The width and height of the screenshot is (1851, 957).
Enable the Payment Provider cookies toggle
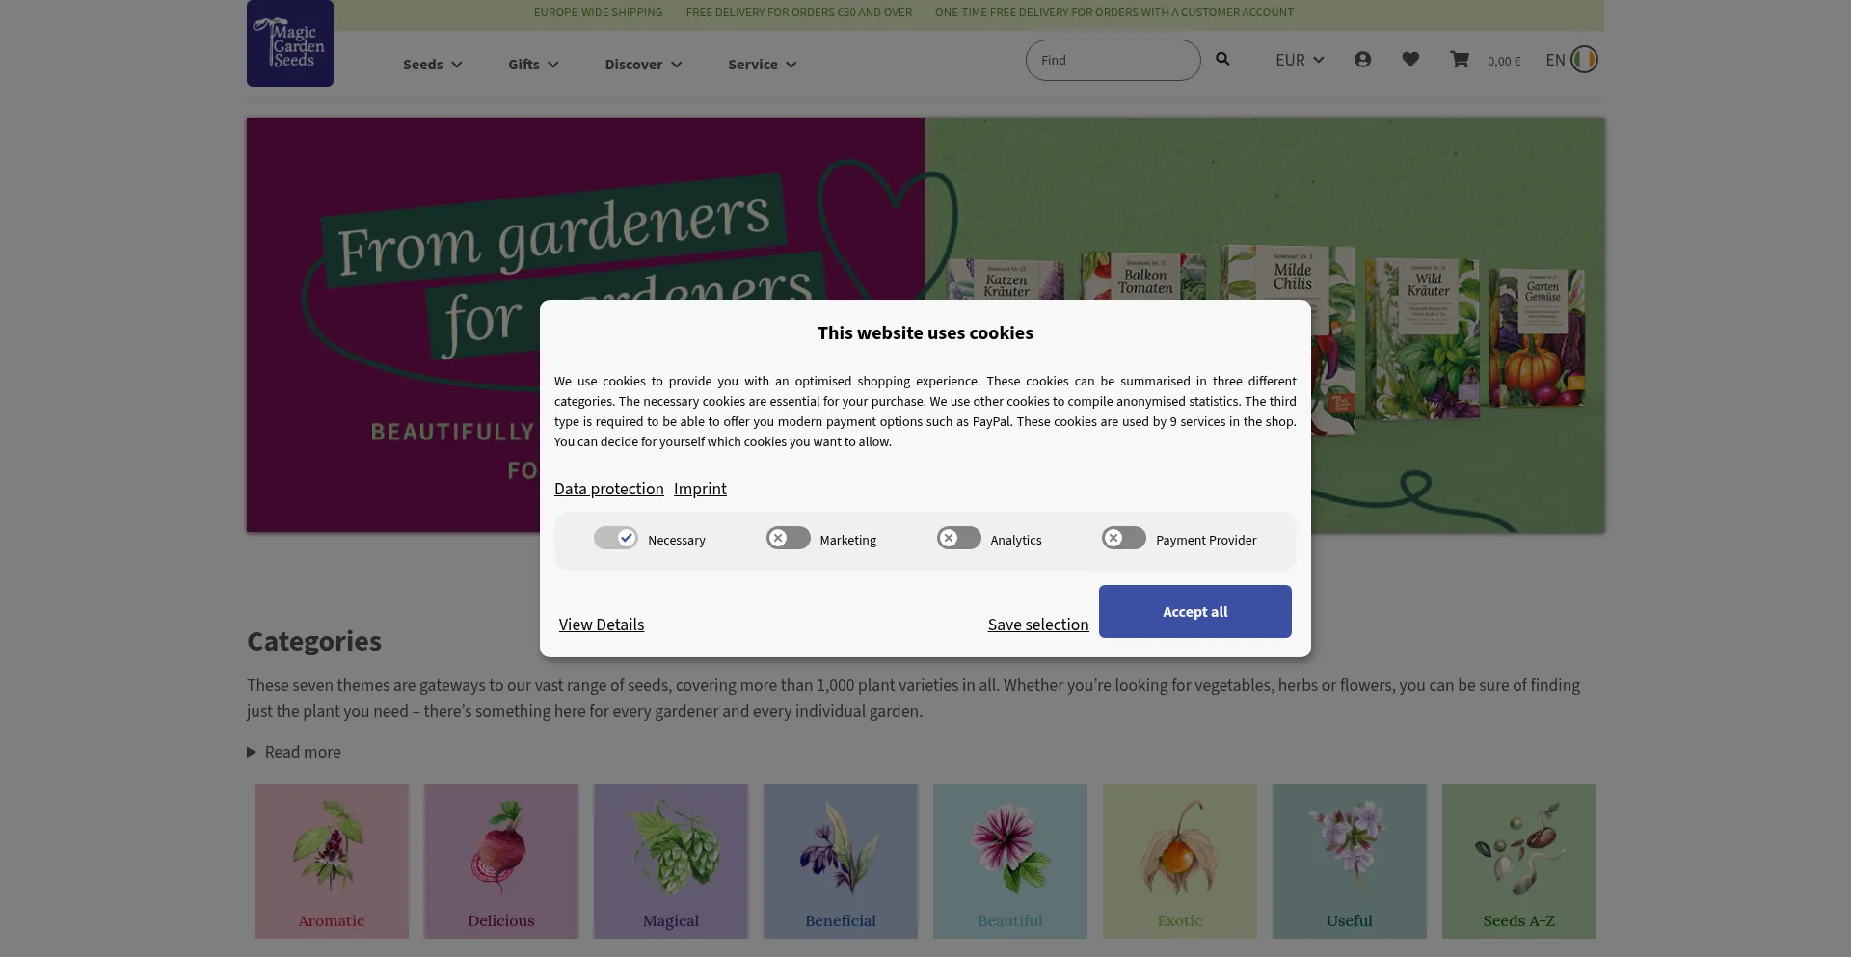[1123, 538]
